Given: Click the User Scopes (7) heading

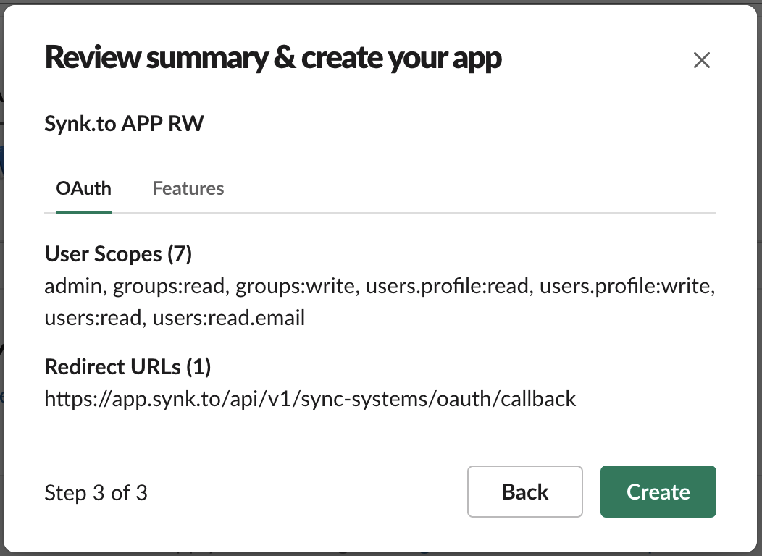Looking at the screenshot, I should (118, 254).
